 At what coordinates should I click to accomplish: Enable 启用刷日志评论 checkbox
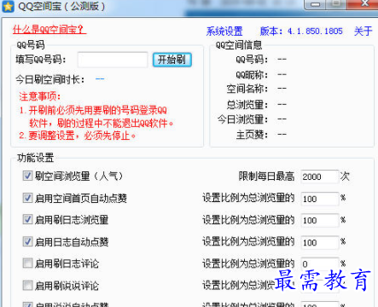click(27, 264)
